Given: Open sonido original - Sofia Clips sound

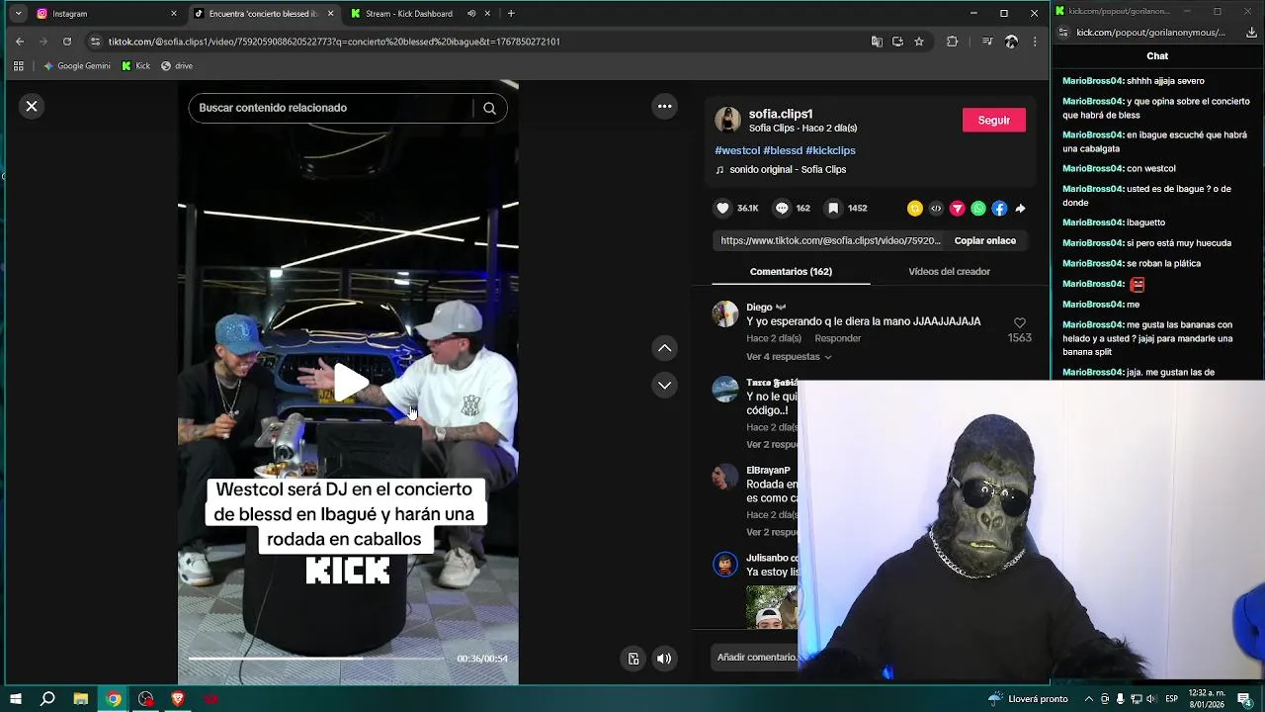Looking at the screenshot, I should (x=788, y=169).
